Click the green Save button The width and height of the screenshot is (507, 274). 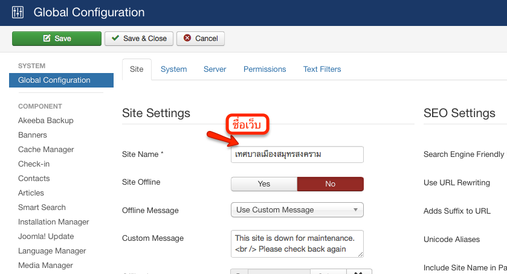point(57,39)
